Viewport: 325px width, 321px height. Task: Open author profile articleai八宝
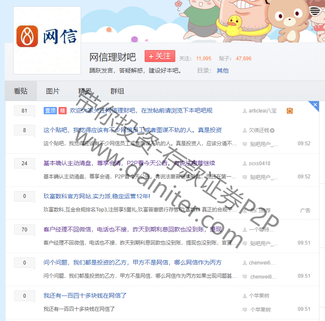click(x=263, y=111)
